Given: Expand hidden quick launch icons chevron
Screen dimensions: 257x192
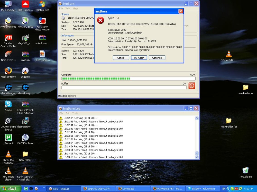Looking at the screenshot, I should [x=44, y=188].
